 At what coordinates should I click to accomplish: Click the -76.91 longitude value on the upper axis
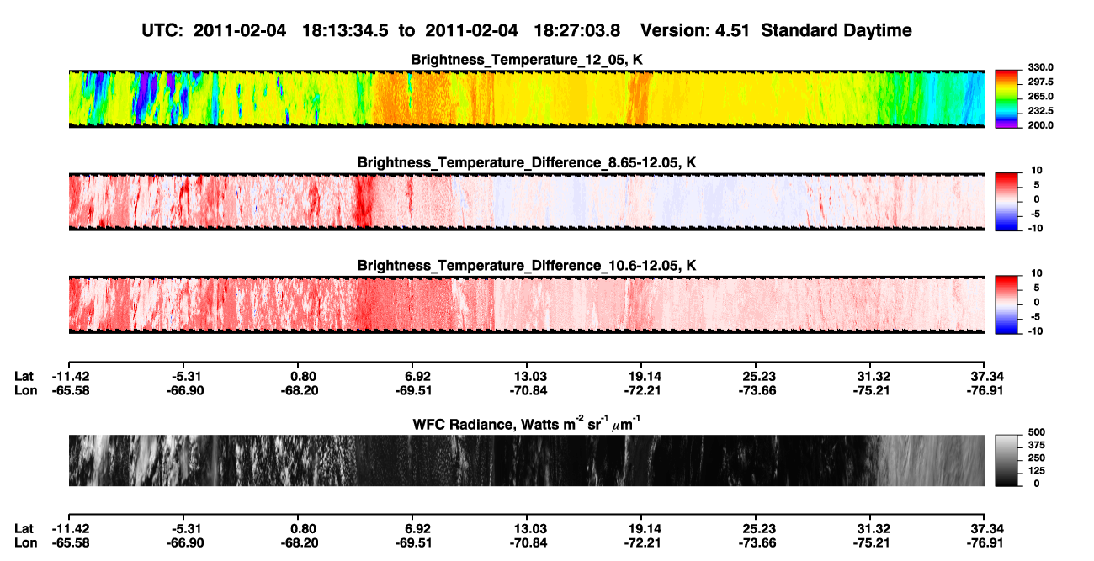point(985,390)
